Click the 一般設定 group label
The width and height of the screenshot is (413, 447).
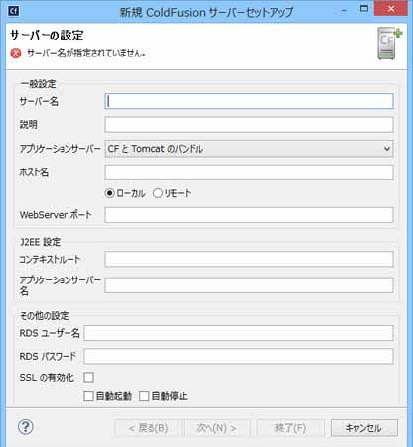coord(38,84)
